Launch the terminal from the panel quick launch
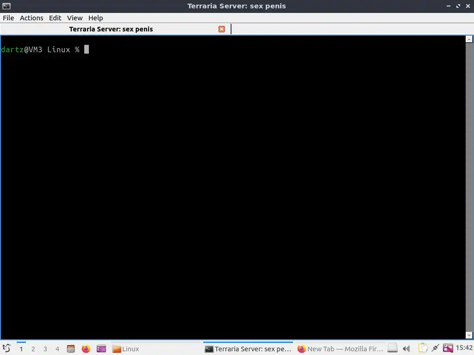The height and width of the screenshot is (355, 474). 101,349
